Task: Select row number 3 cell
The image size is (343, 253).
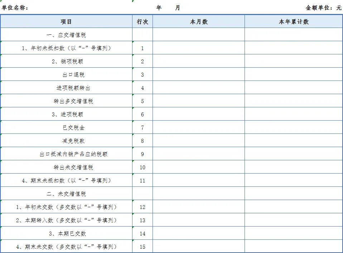Action: [x=142, y=74]
